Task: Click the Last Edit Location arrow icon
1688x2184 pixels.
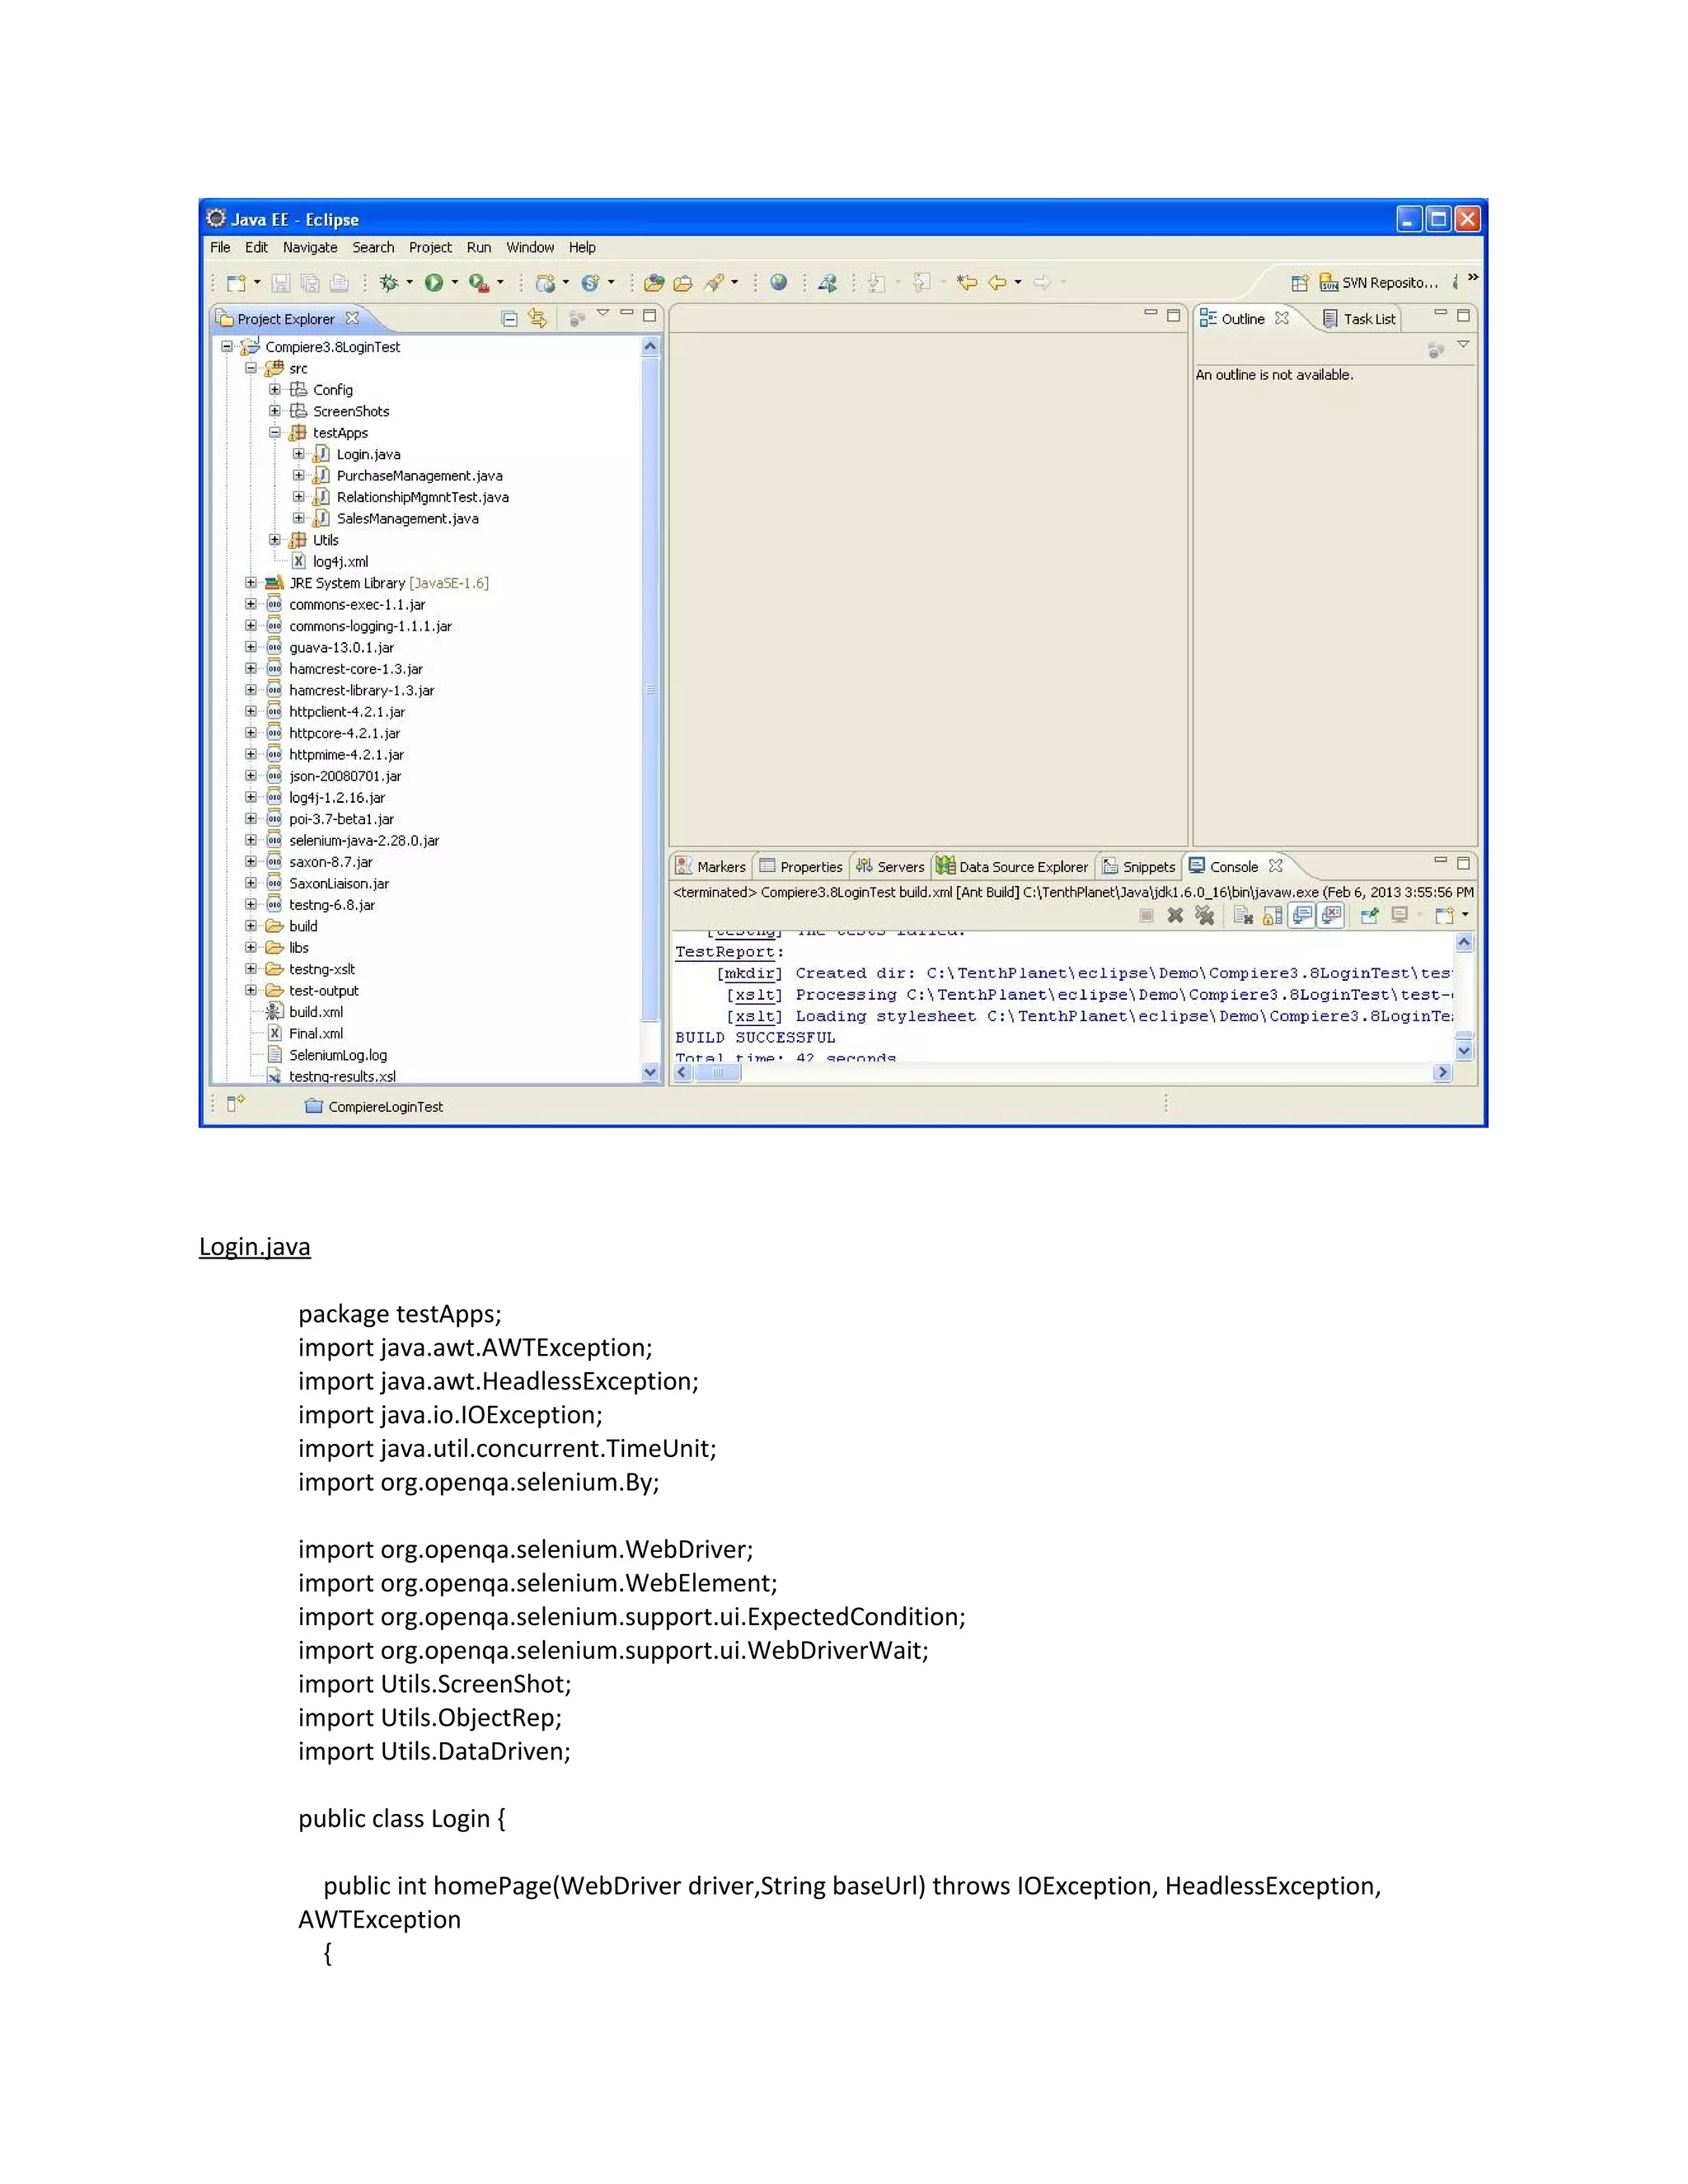Action: point(966,283)
